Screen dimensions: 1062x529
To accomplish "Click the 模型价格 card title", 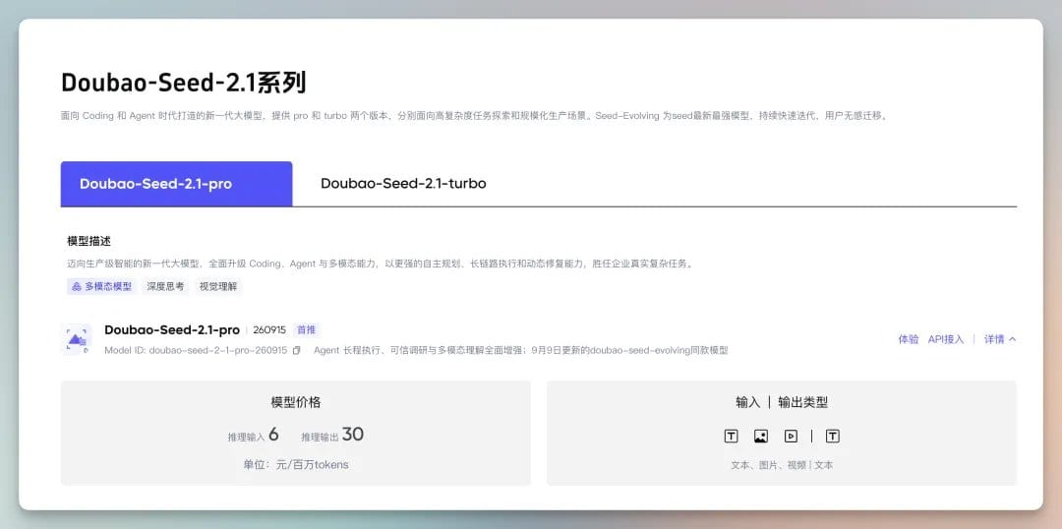I will pyautogui.click(x=296, y=402).
